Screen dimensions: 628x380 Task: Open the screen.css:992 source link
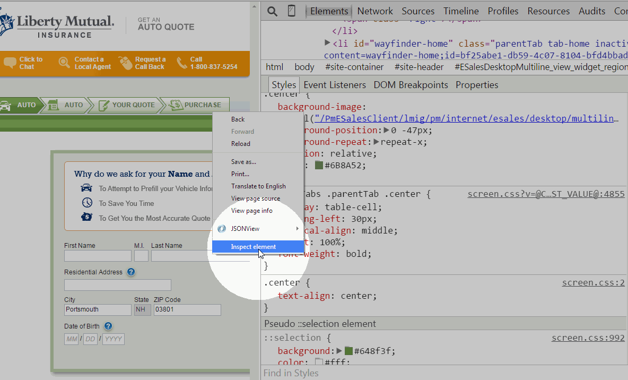[588, 338]
